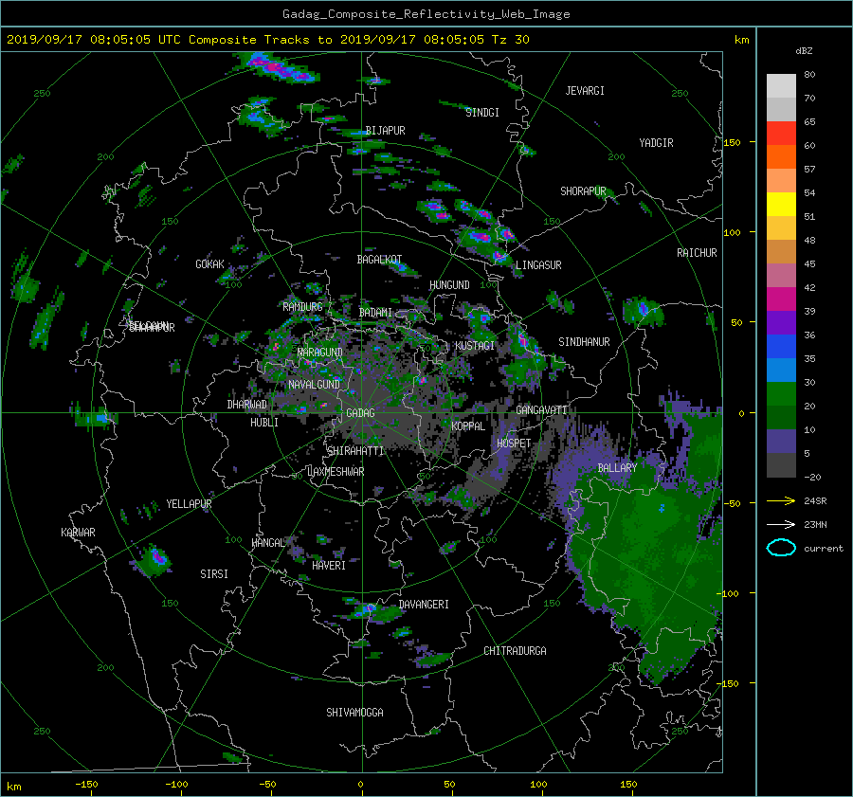
Task: Click the SIRSI city label
Action: [x=214, y=574]
